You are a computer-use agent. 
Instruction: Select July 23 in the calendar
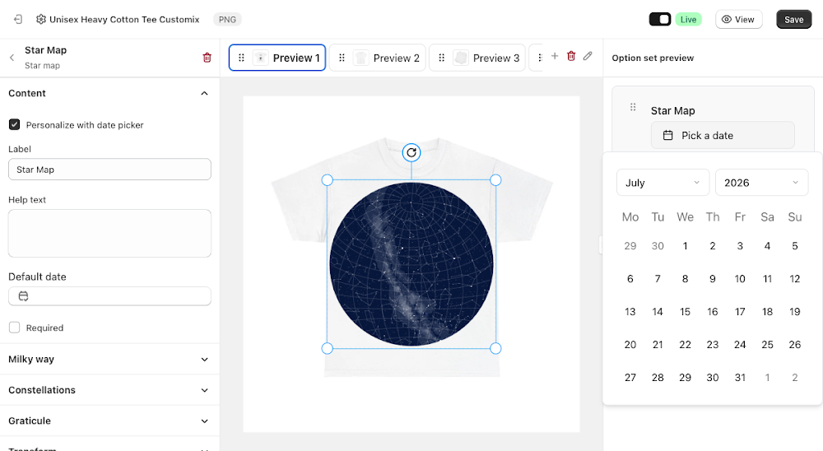[x=712, y=344]
